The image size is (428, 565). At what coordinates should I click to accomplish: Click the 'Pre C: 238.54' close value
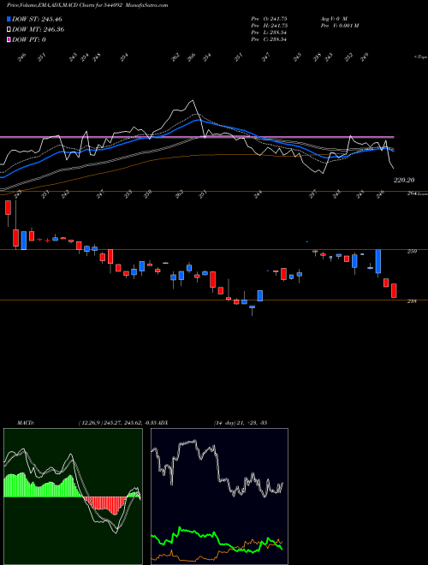(x=269, y=39)
